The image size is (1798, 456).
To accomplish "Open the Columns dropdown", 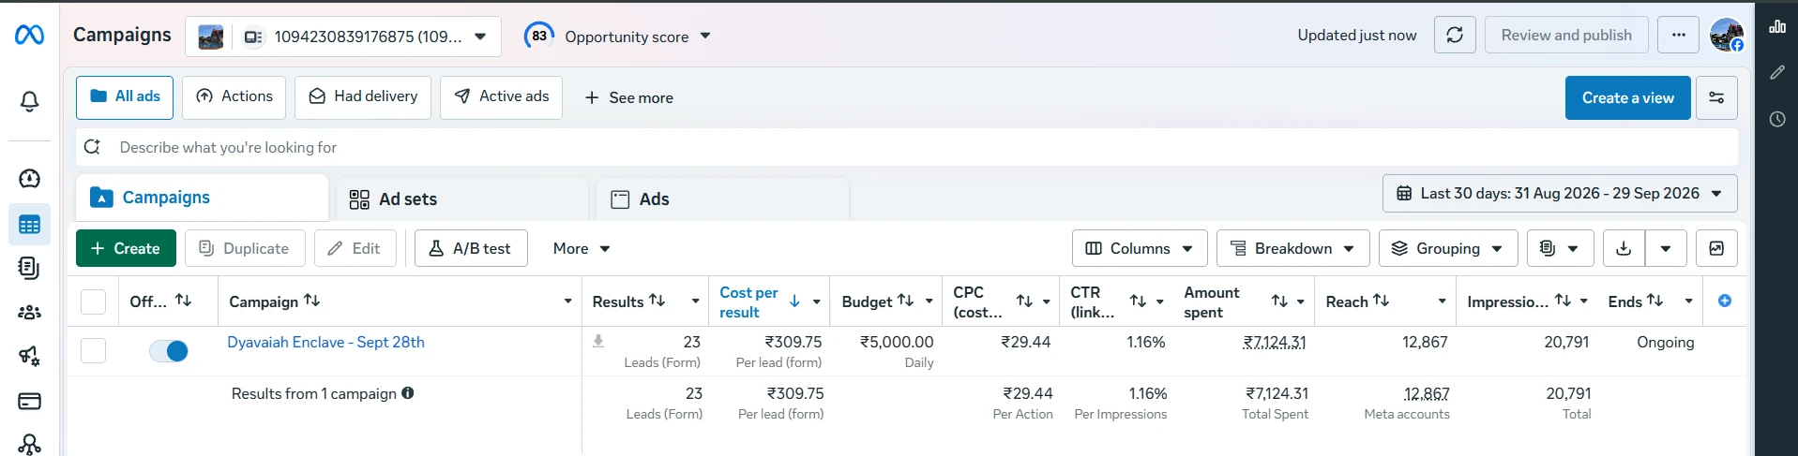I will pyautogui.click(x=1140, y=248).
